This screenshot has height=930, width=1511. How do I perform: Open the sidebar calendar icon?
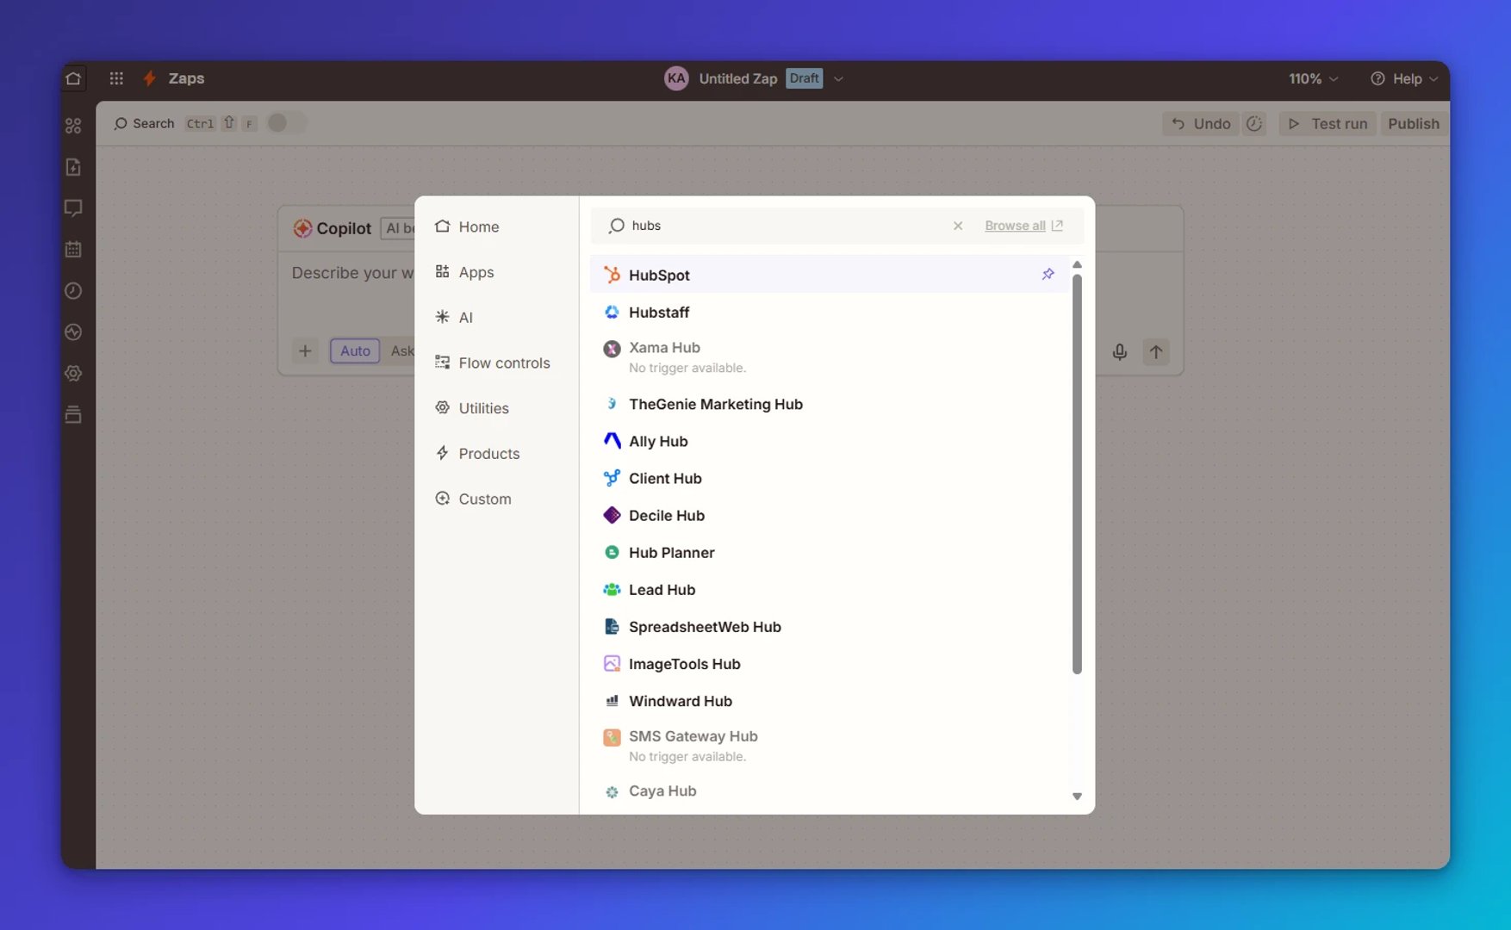coord(73,250)
